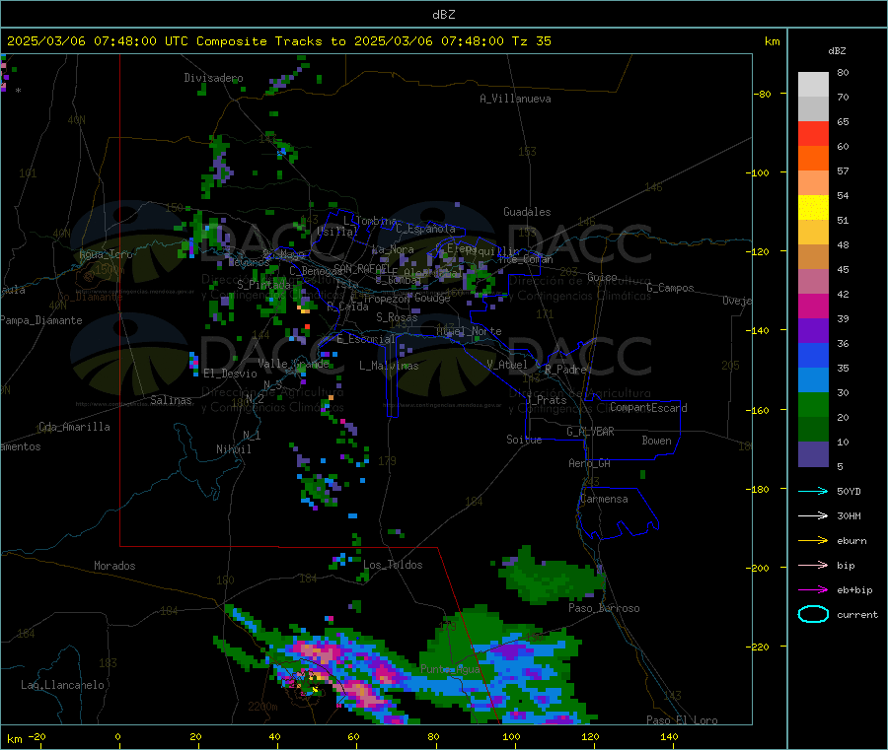This screenshot has width=888, height=750.
Task: Pick the green 30–20 dBZ swatch
Action: pos(813,404)
